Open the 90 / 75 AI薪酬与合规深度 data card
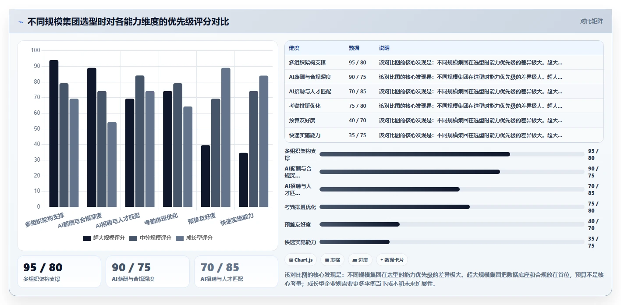Image resolution: width=621 pixels, height=305 pixels. coord(148,272)
